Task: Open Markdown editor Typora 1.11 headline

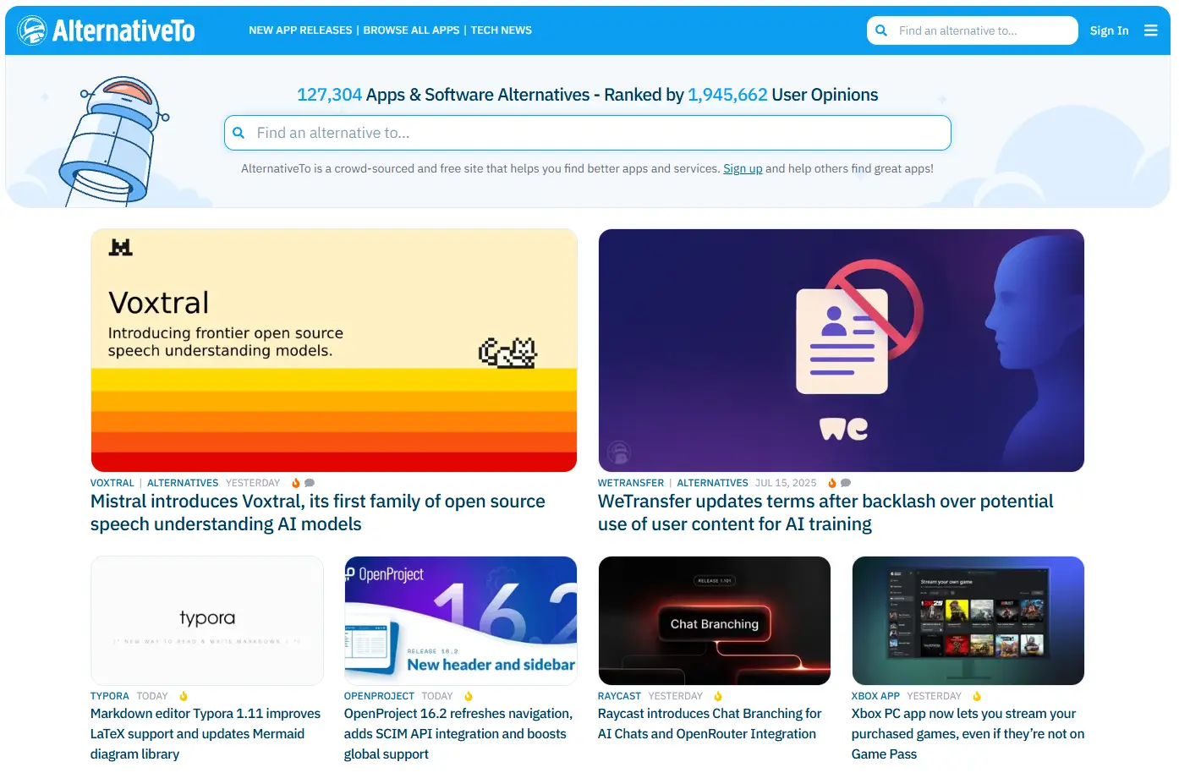Action: 206,733
